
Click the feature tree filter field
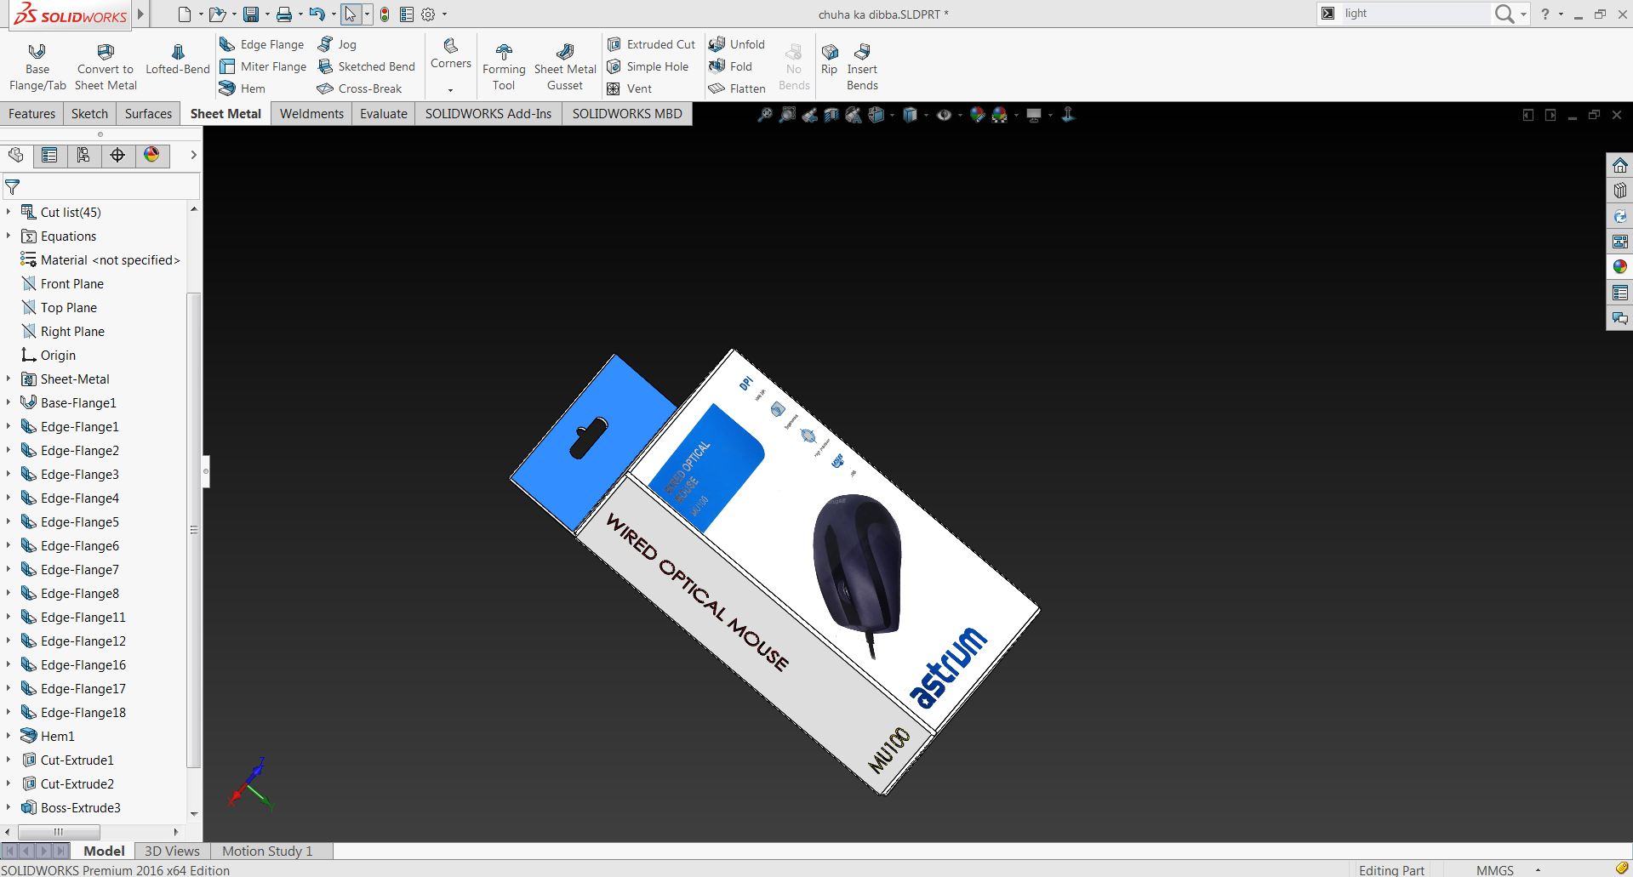pos(100,186)
